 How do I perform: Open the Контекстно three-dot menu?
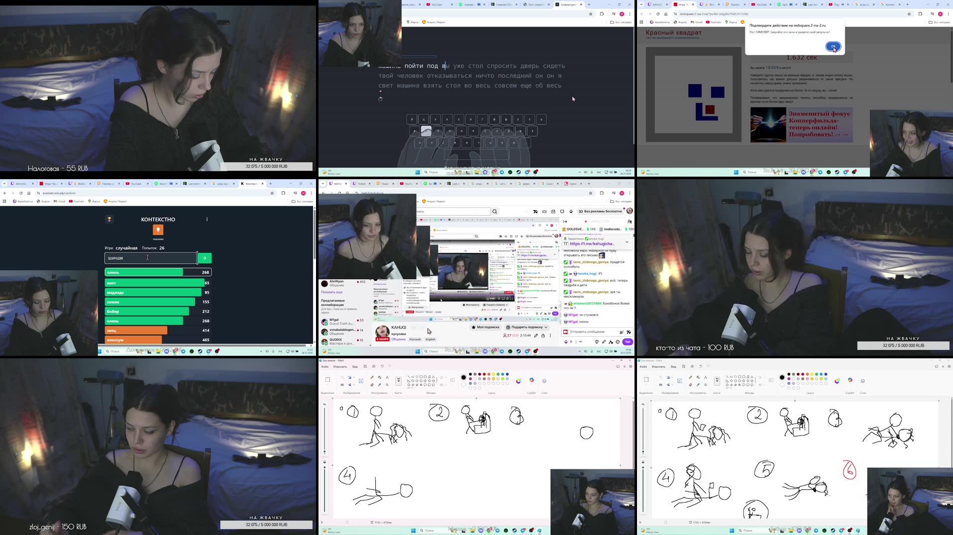click(207, 219)
